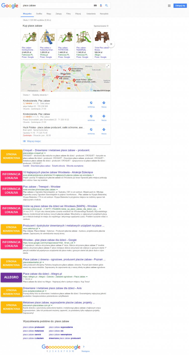Go to results page 10
The height and width of the screenshot is (355, 189).
pyautogui.click(x=73, y=351)
